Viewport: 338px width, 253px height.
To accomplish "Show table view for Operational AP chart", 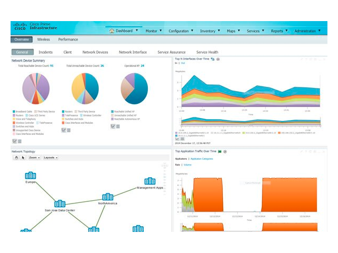I will (118, 126).
